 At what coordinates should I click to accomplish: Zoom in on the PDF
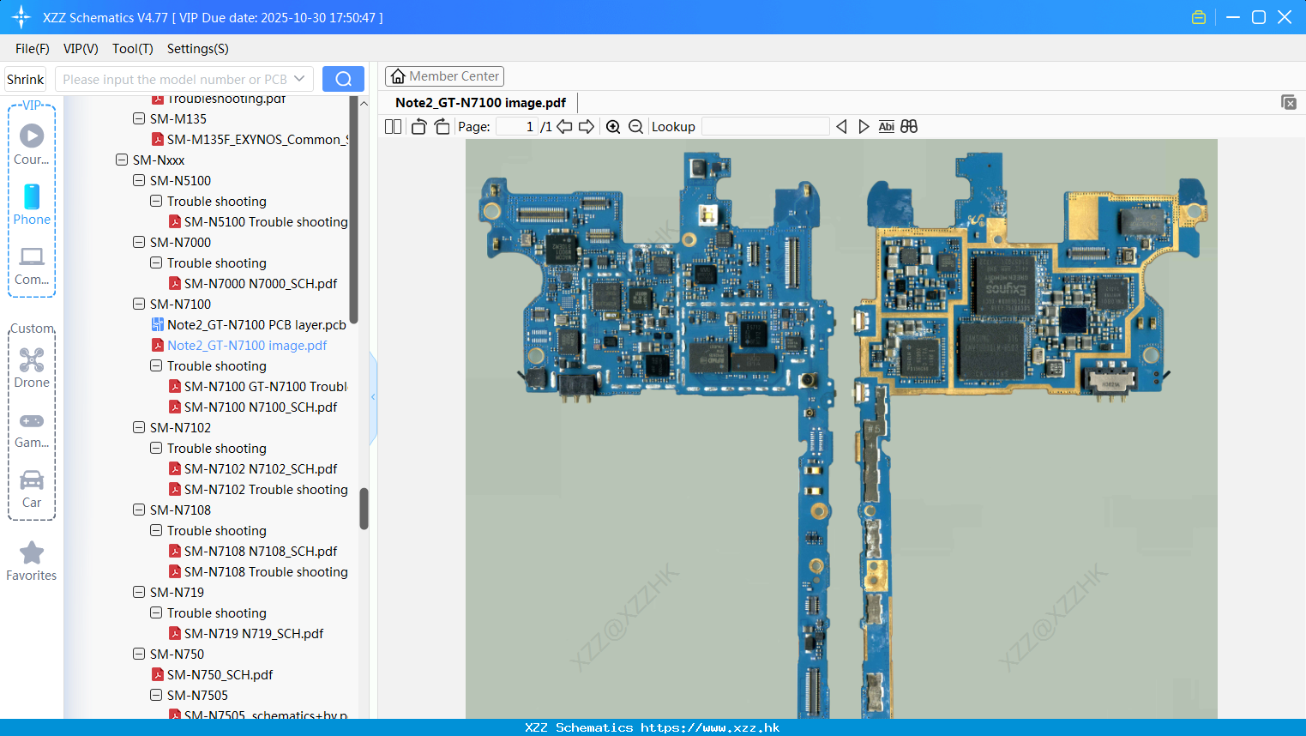coord(613,127)
